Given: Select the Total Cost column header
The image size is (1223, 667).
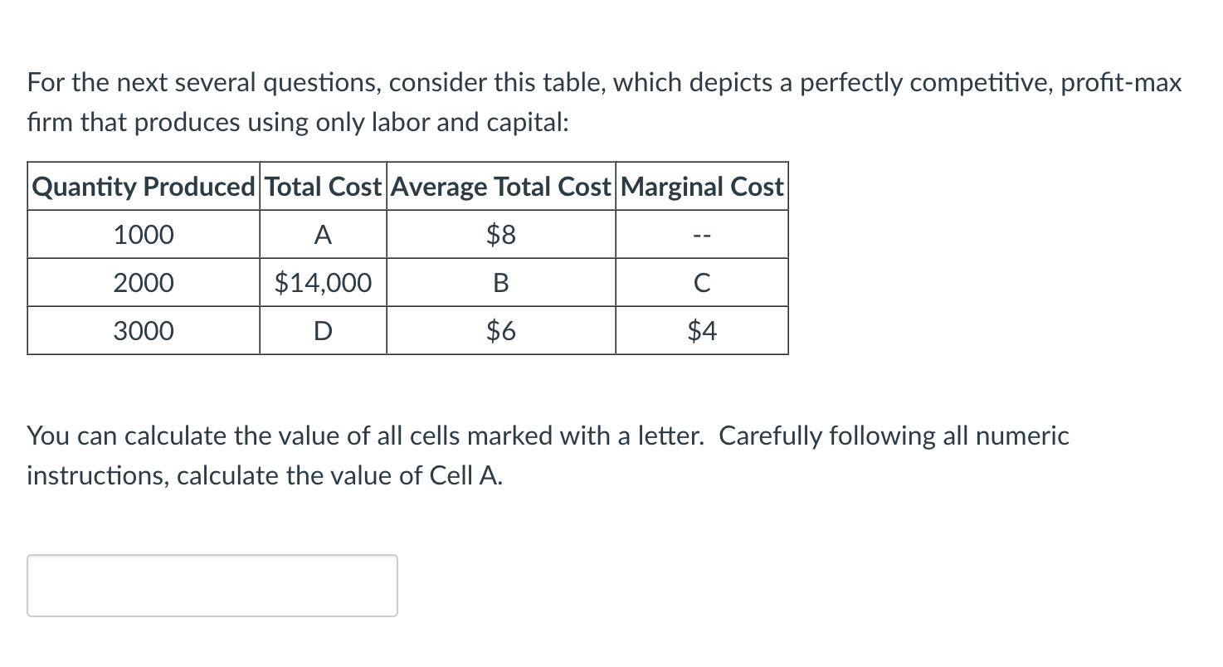Looking at the screenshot, I should click(323, 187).
